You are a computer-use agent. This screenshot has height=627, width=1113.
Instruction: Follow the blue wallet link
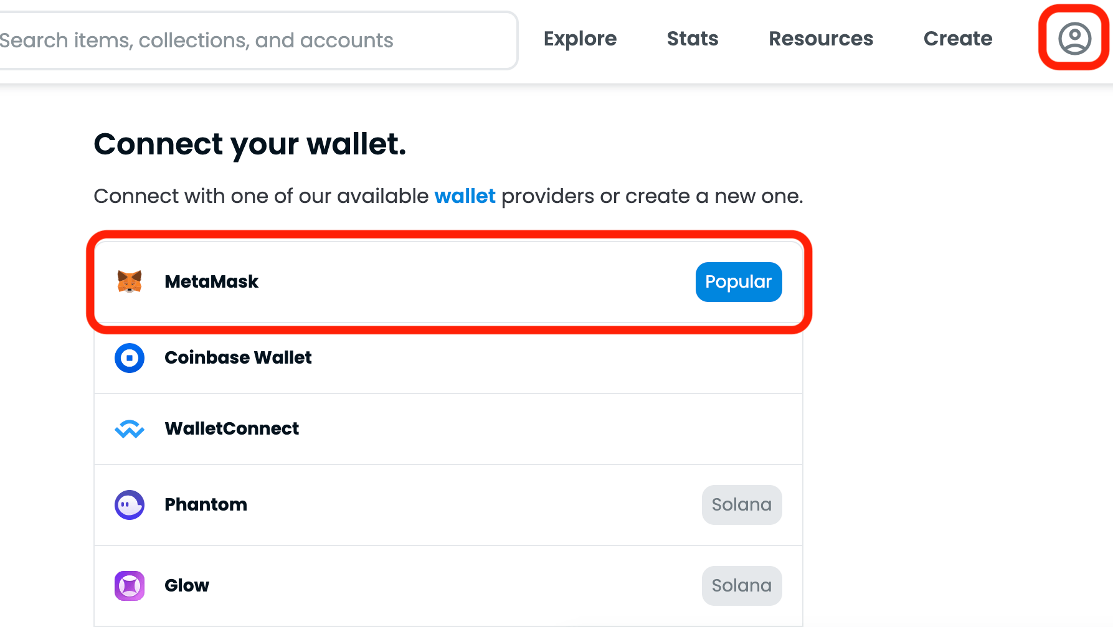point(465,196)
